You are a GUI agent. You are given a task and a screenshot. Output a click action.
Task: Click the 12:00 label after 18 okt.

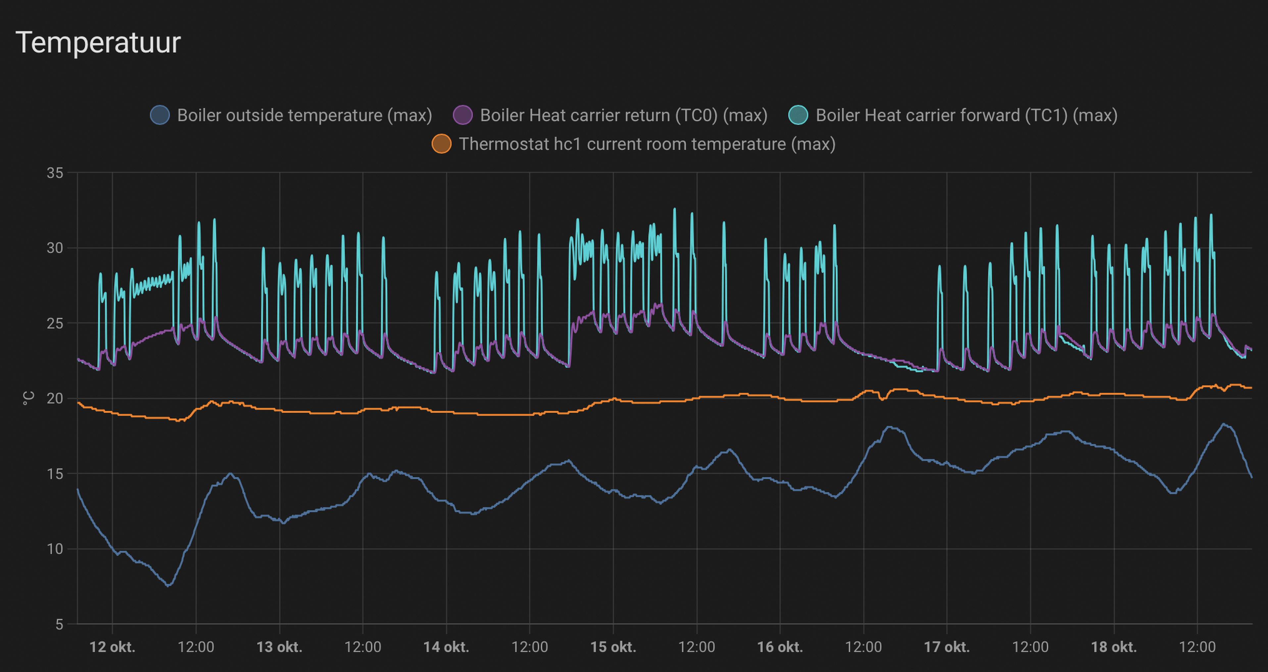coord(1197,647)
